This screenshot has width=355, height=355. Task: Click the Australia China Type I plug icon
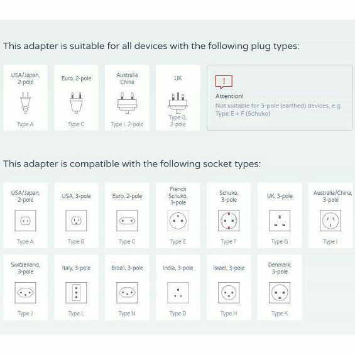(127, 103)
